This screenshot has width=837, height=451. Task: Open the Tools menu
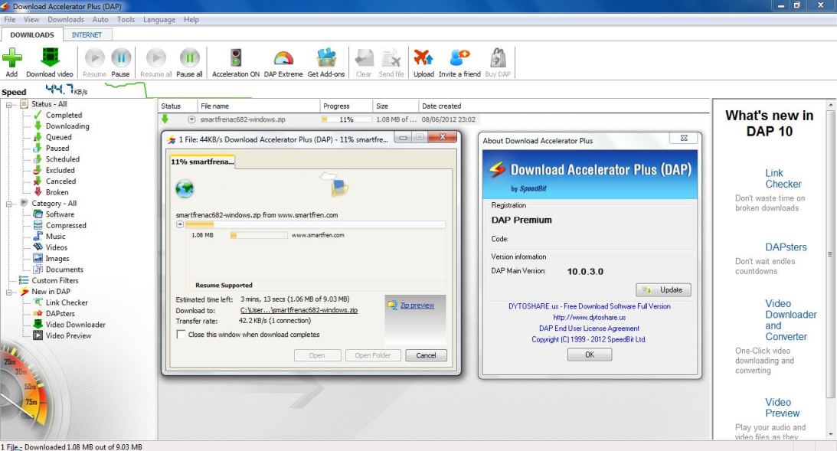[x=126, y=19]
